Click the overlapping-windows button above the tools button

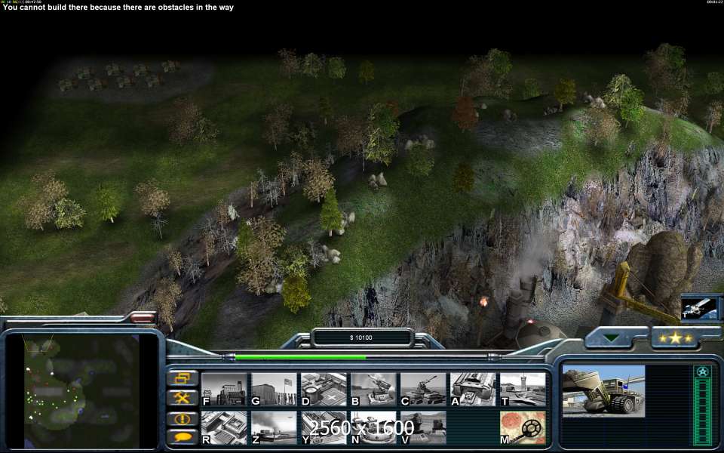point(183,378)
